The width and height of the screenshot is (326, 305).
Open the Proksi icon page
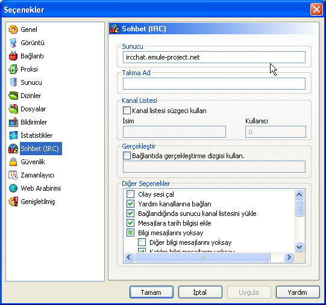click(13, 69)
